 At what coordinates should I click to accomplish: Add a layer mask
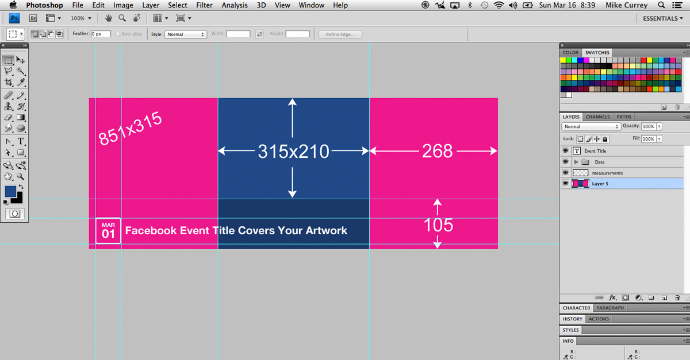(x=626, y=298)
